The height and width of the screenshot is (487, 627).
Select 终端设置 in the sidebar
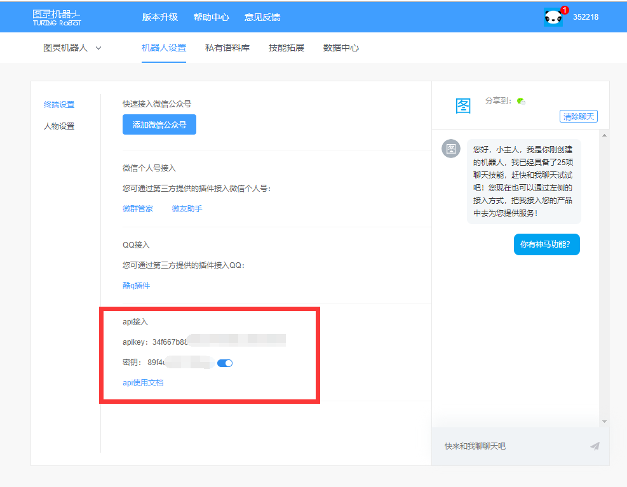(59, 104)
